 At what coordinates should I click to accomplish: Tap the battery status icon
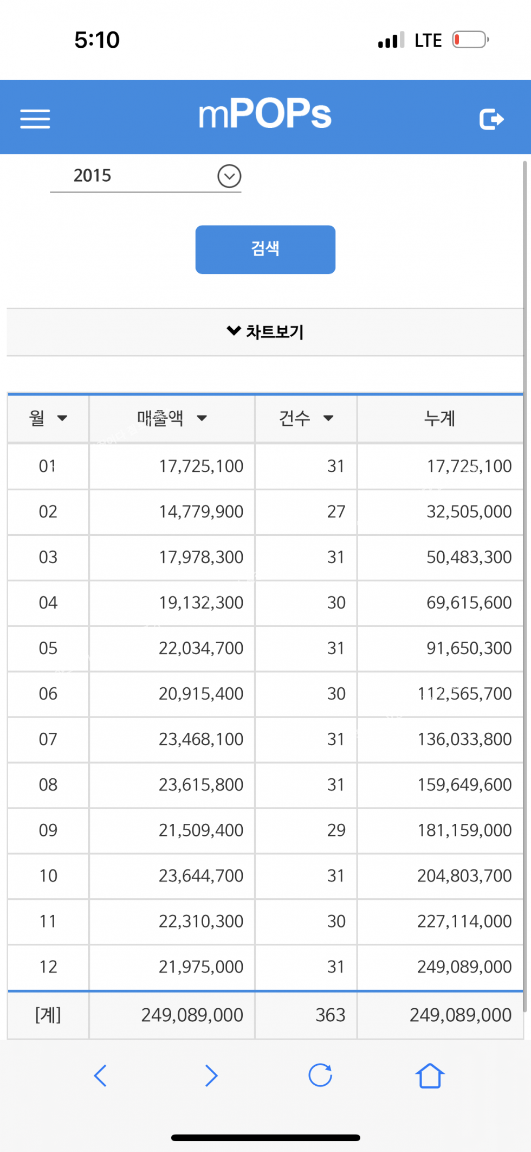click(x=470, y=40)
